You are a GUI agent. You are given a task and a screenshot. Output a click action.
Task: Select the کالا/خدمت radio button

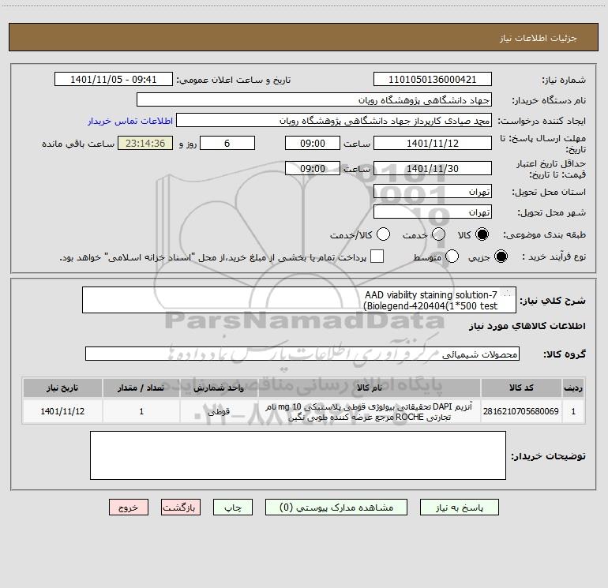(383, 235)
